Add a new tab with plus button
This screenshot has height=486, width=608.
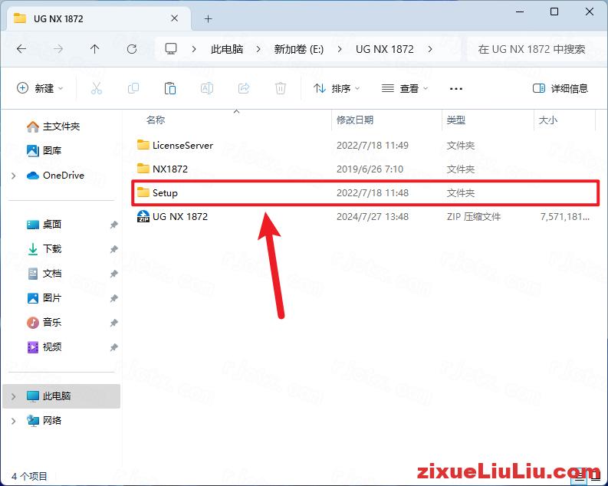[x=209, y=18]
